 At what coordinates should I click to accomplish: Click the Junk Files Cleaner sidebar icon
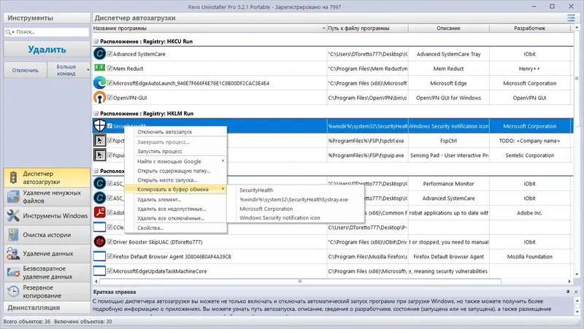pyautogui.click(x=13, y=196)
